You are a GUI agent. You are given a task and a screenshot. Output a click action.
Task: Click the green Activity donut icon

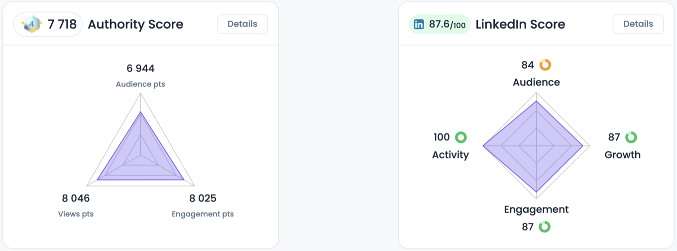pos(461,137)
